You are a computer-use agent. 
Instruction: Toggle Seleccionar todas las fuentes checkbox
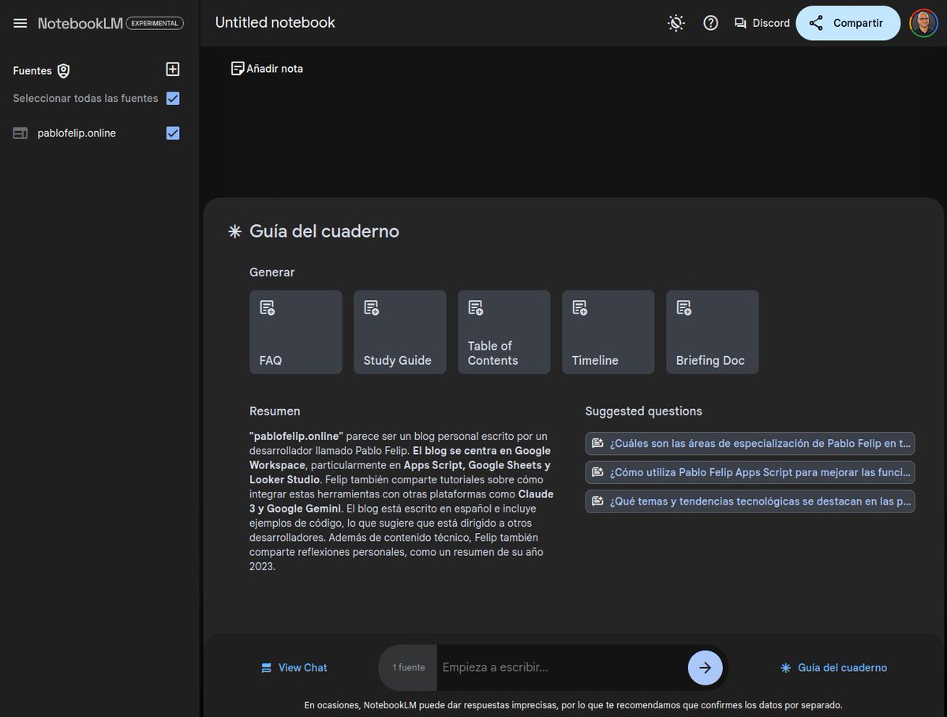173,99
